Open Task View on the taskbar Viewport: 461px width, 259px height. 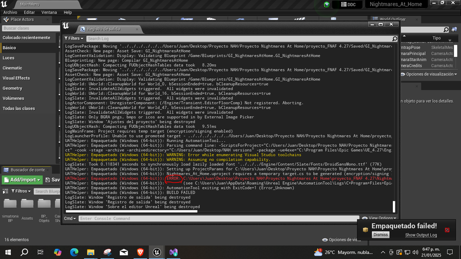click(x=40, y=252)
